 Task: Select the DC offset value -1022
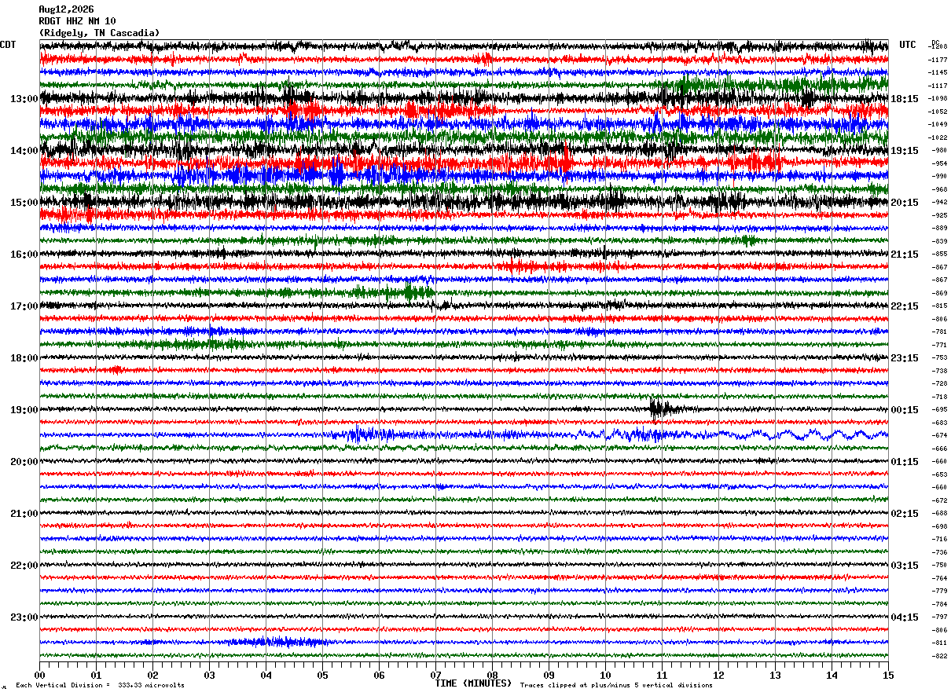click(938, 137)
